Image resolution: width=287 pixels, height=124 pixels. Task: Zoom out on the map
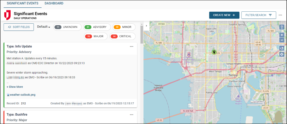(x=282, y=40)
